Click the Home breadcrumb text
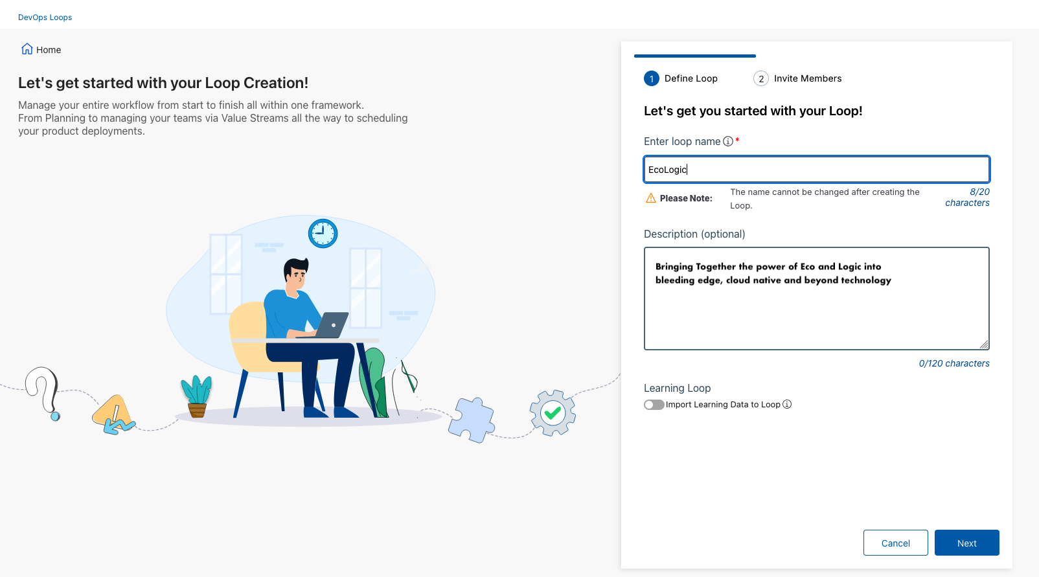Image resolution: width=1039 pixels, height=577 pixels. click(49, 50)
